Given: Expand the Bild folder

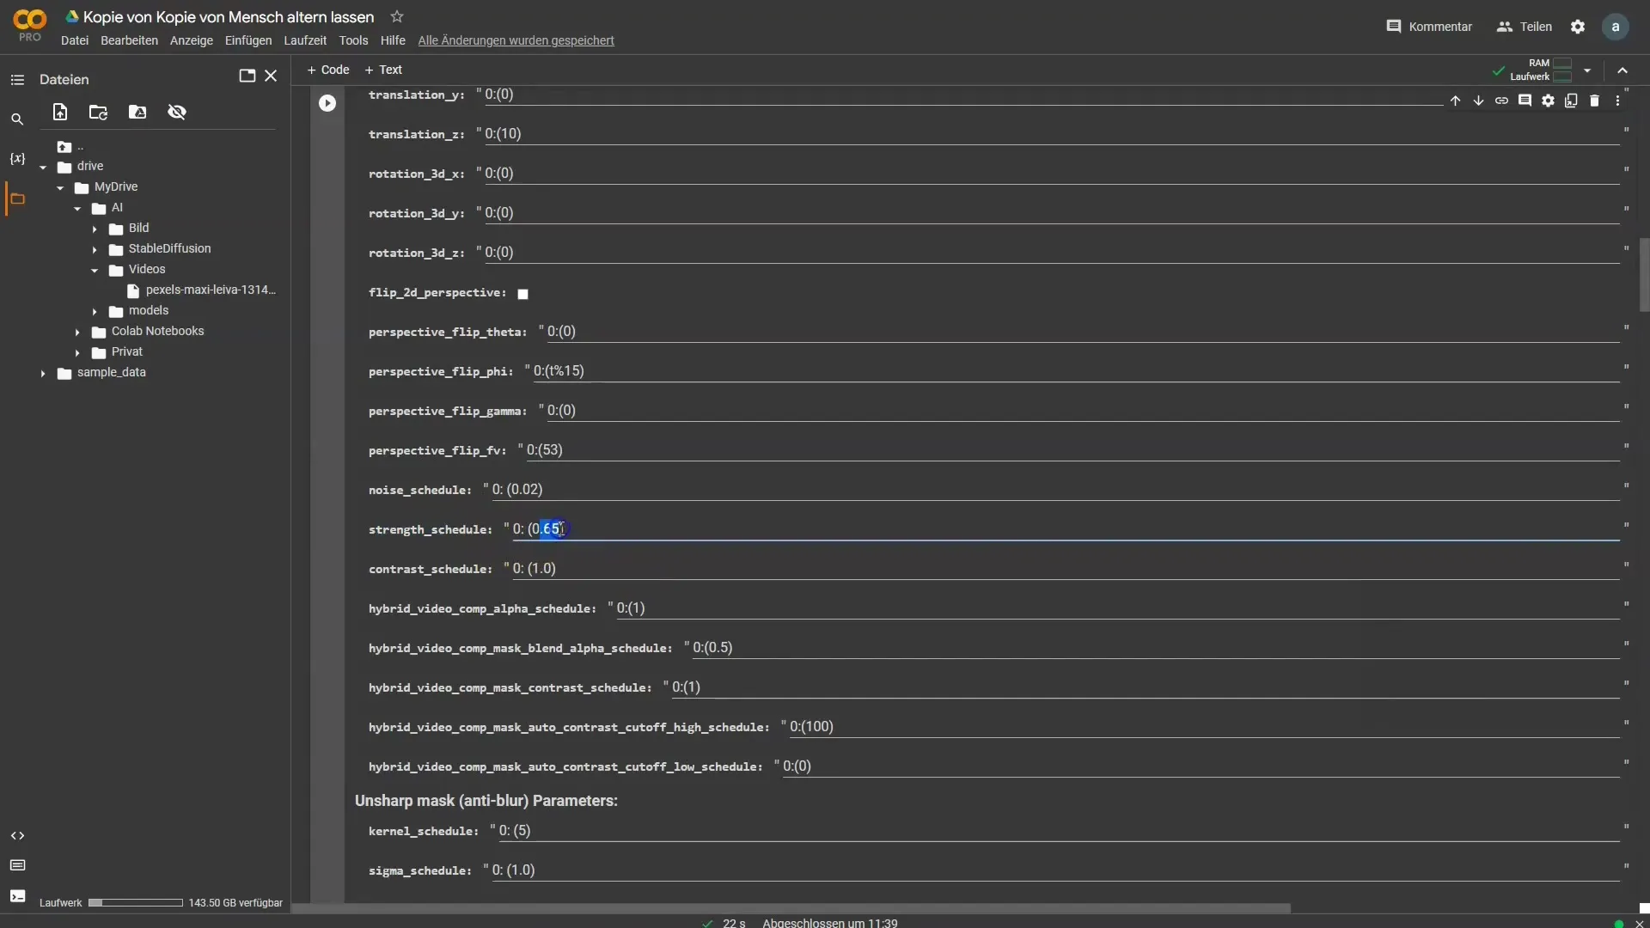Looking at the screenshot, I should point(95,229).
